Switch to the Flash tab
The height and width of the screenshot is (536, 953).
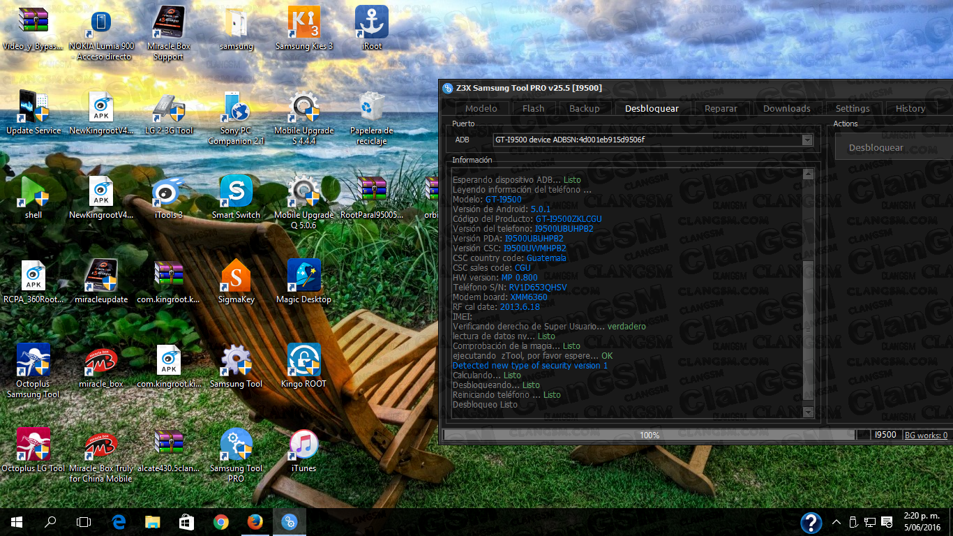point(533,108)
